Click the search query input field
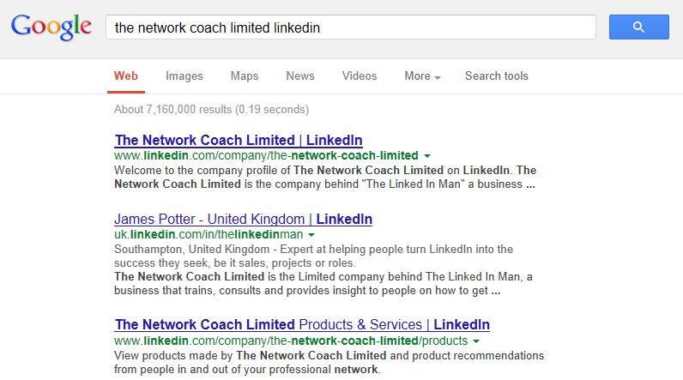 (352, 27)
